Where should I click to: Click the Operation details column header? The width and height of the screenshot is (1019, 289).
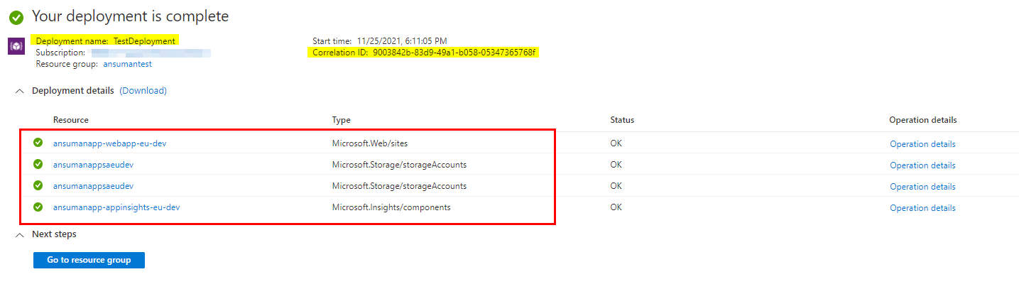[922, 120]
